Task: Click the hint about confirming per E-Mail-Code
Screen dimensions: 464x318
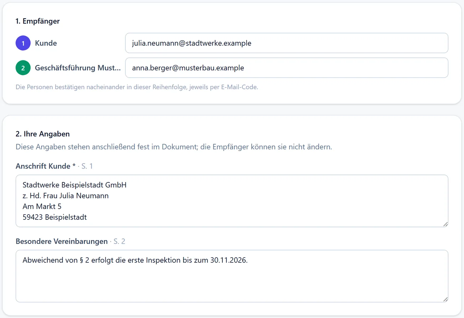Action: pyautogui.click(x=137, y=87)
